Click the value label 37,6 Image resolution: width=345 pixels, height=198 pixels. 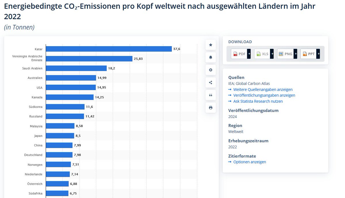[x=177, y=49]
